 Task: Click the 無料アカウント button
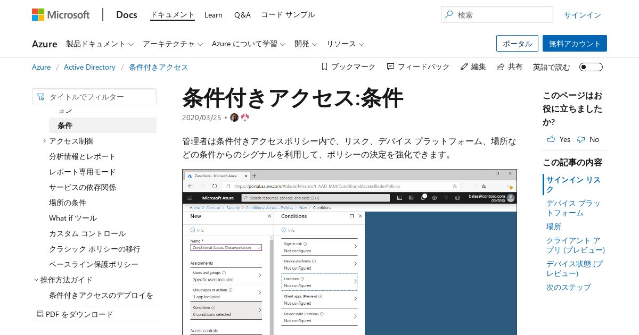[x=575, y=44]
